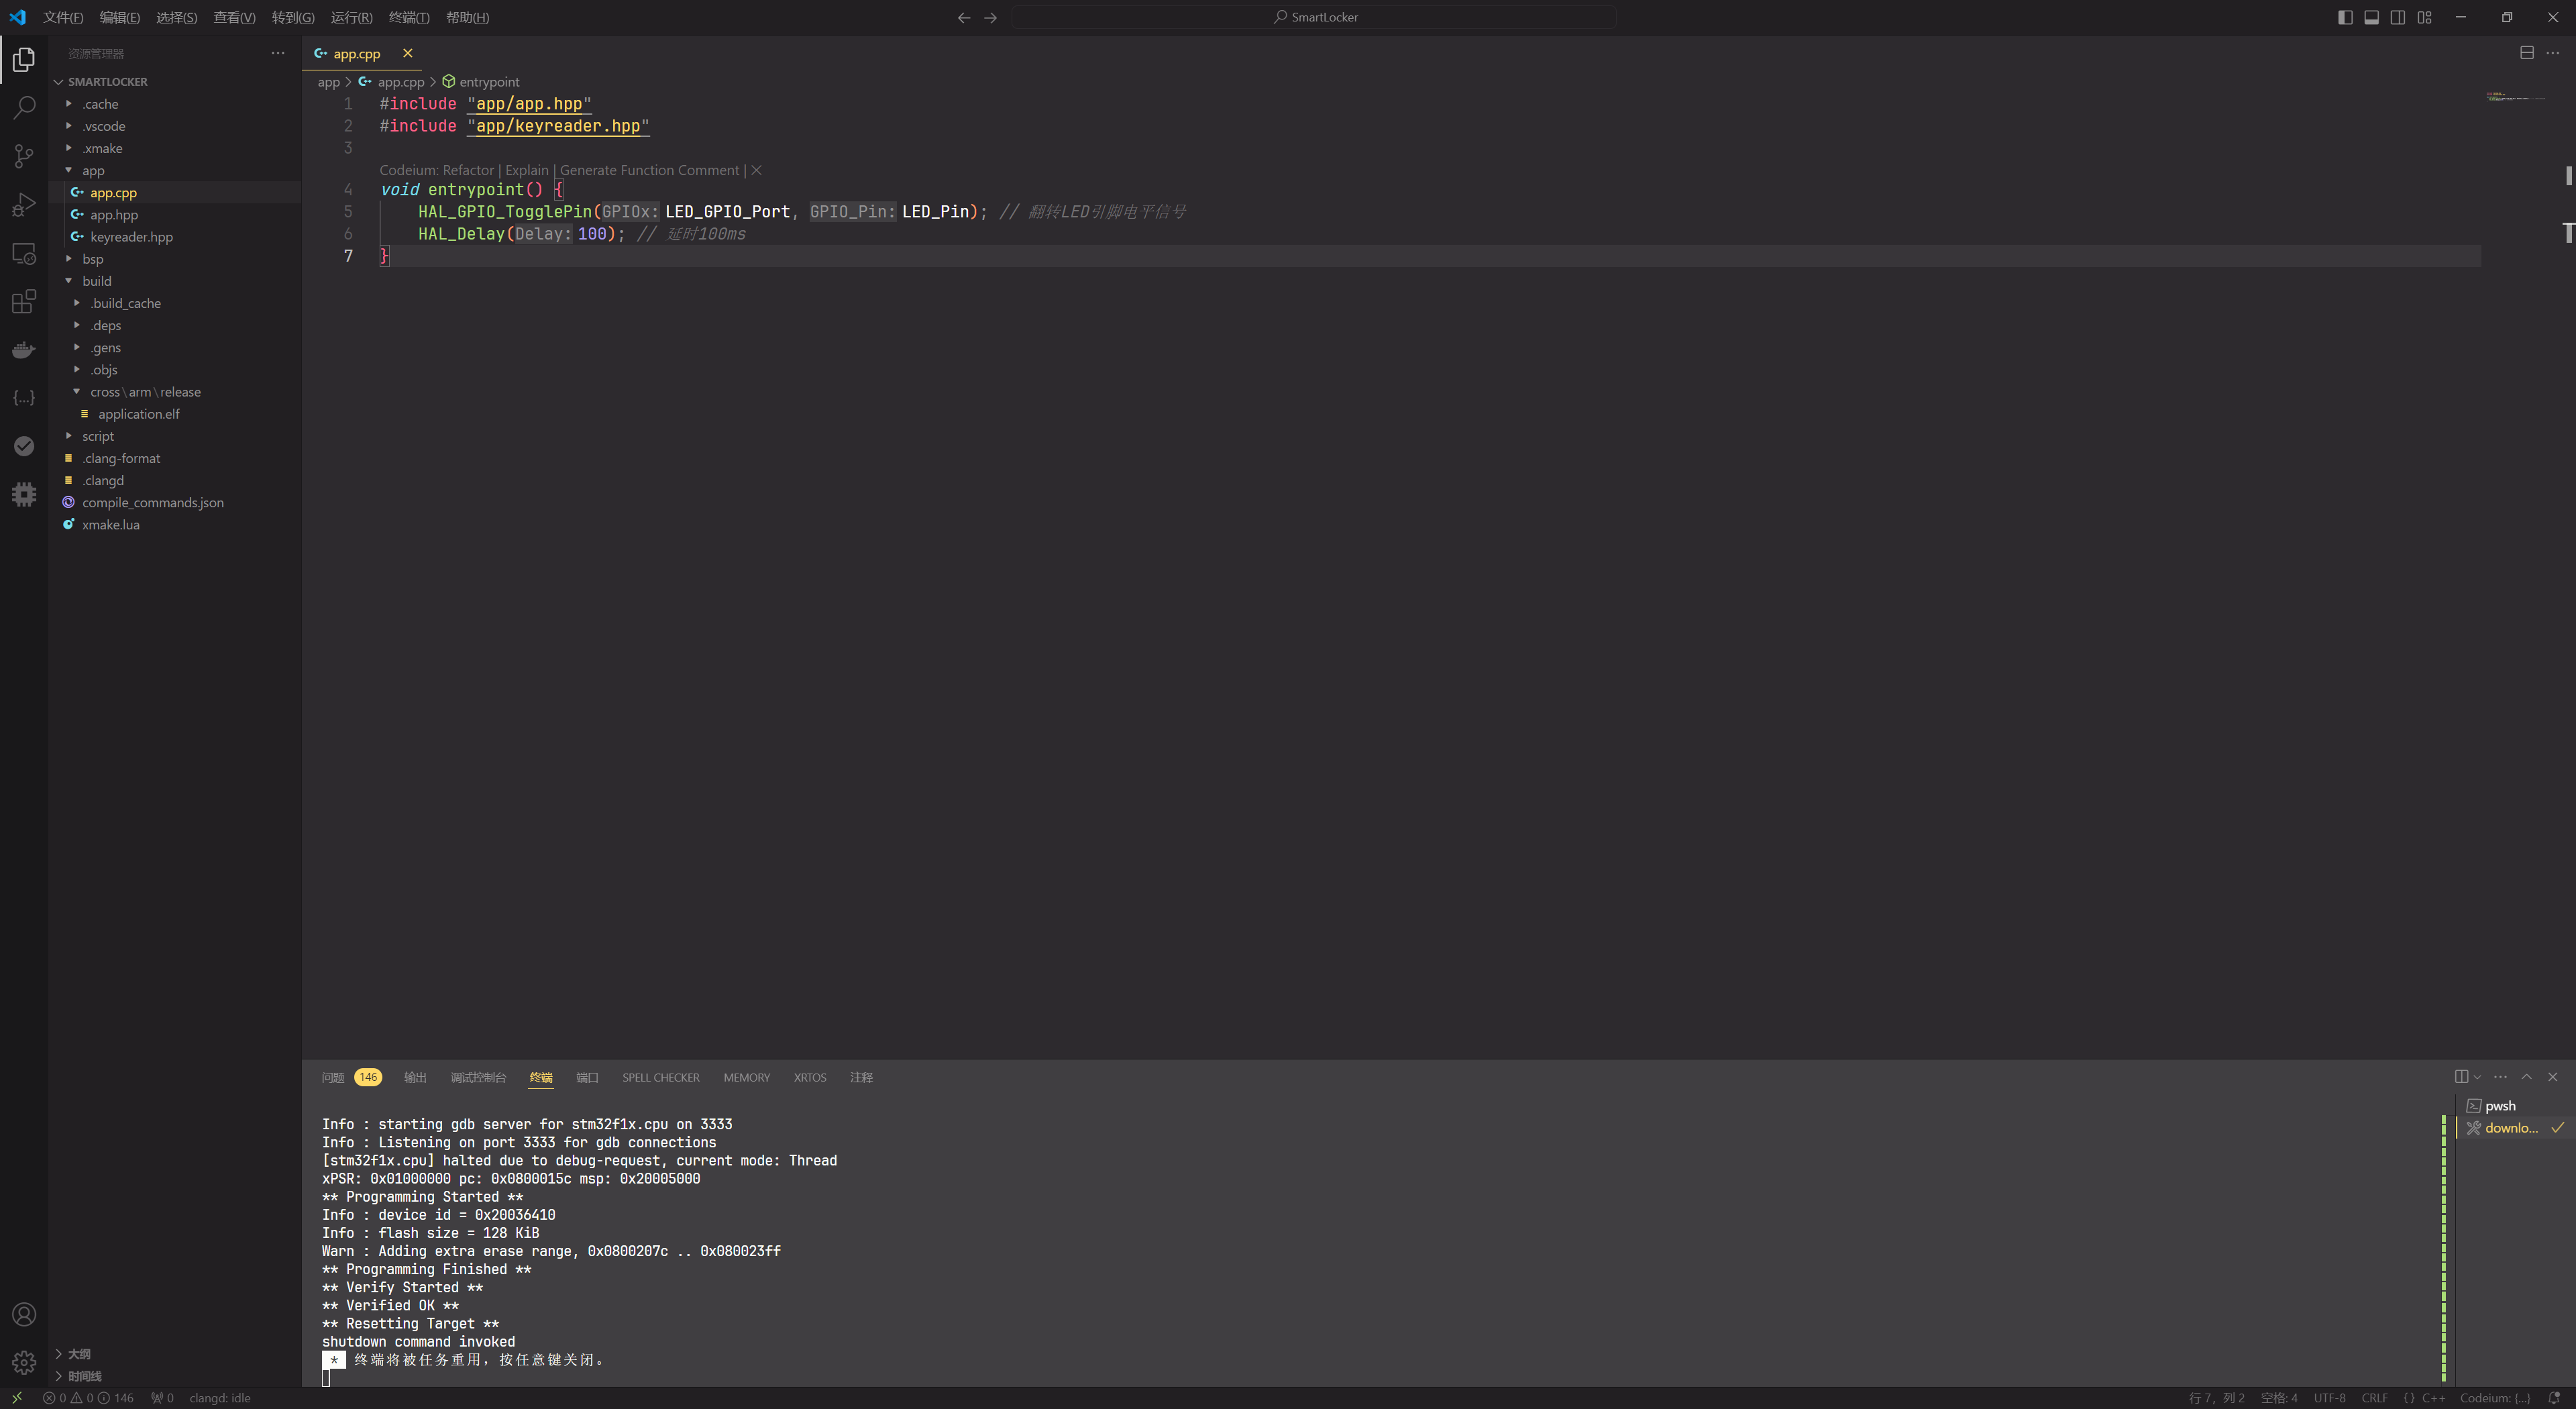The image size is (2576, 1409).
Task: Open Run and Debug view
Action: [24, 205]
